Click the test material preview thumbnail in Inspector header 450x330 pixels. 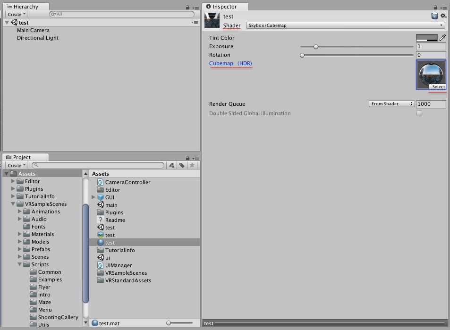[212, 20]
